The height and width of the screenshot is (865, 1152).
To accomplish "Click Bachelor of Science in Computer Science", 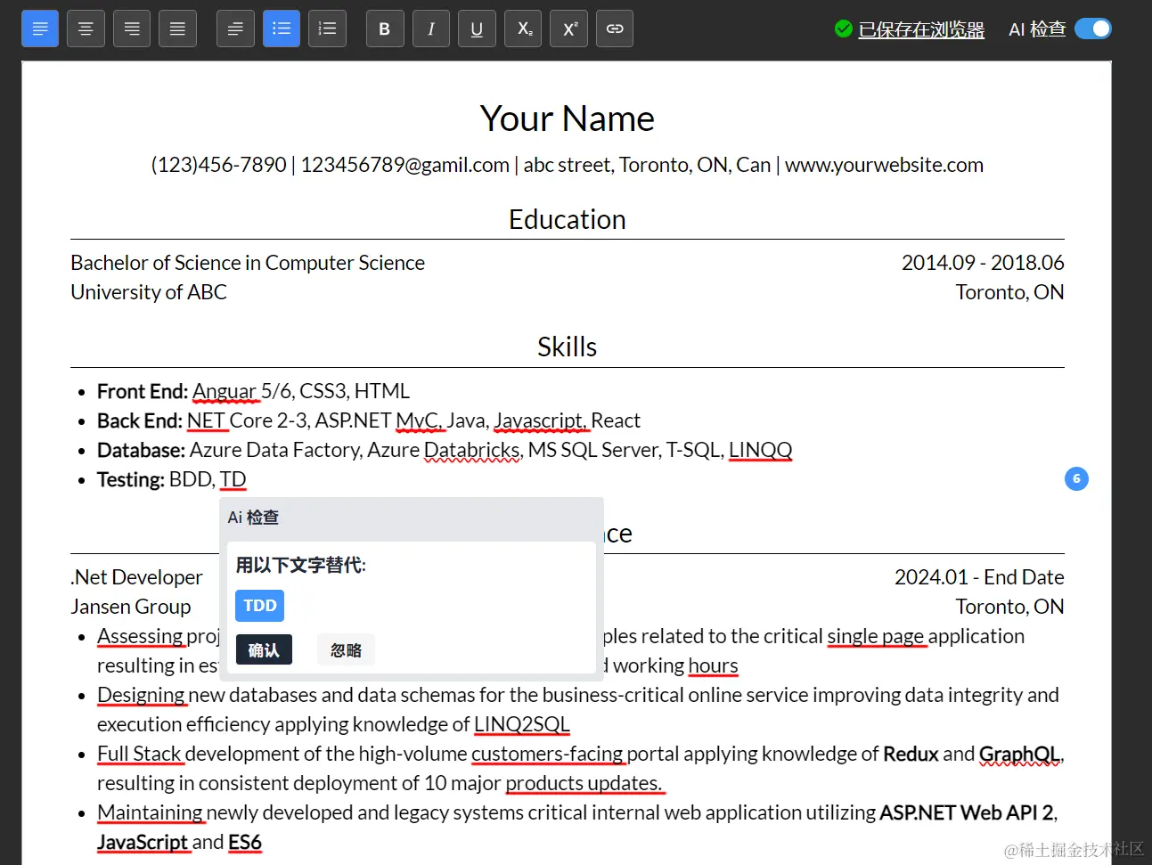I will 248,263.
